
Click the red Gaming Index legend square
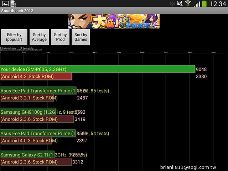(21, 47)
